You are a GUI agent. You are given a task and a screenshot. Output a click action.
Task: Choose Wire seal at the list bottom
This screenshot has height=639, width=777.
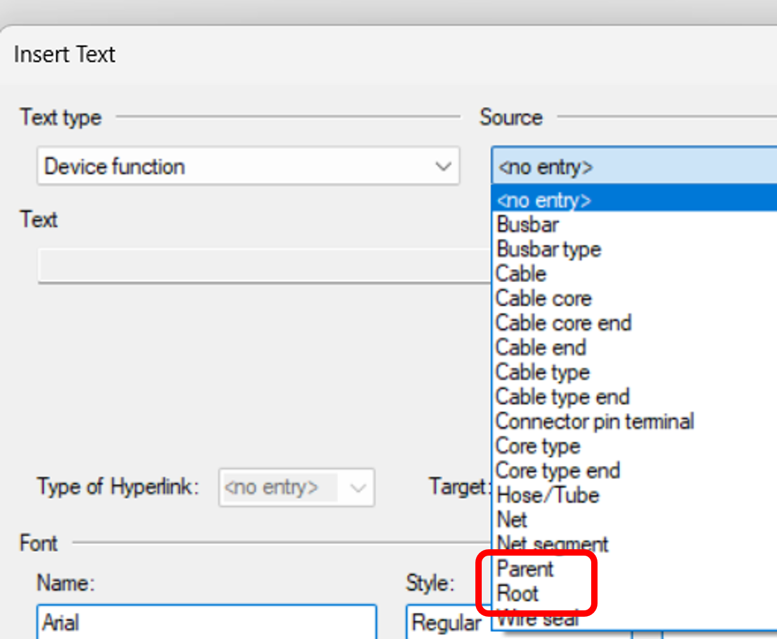[634, 617]
